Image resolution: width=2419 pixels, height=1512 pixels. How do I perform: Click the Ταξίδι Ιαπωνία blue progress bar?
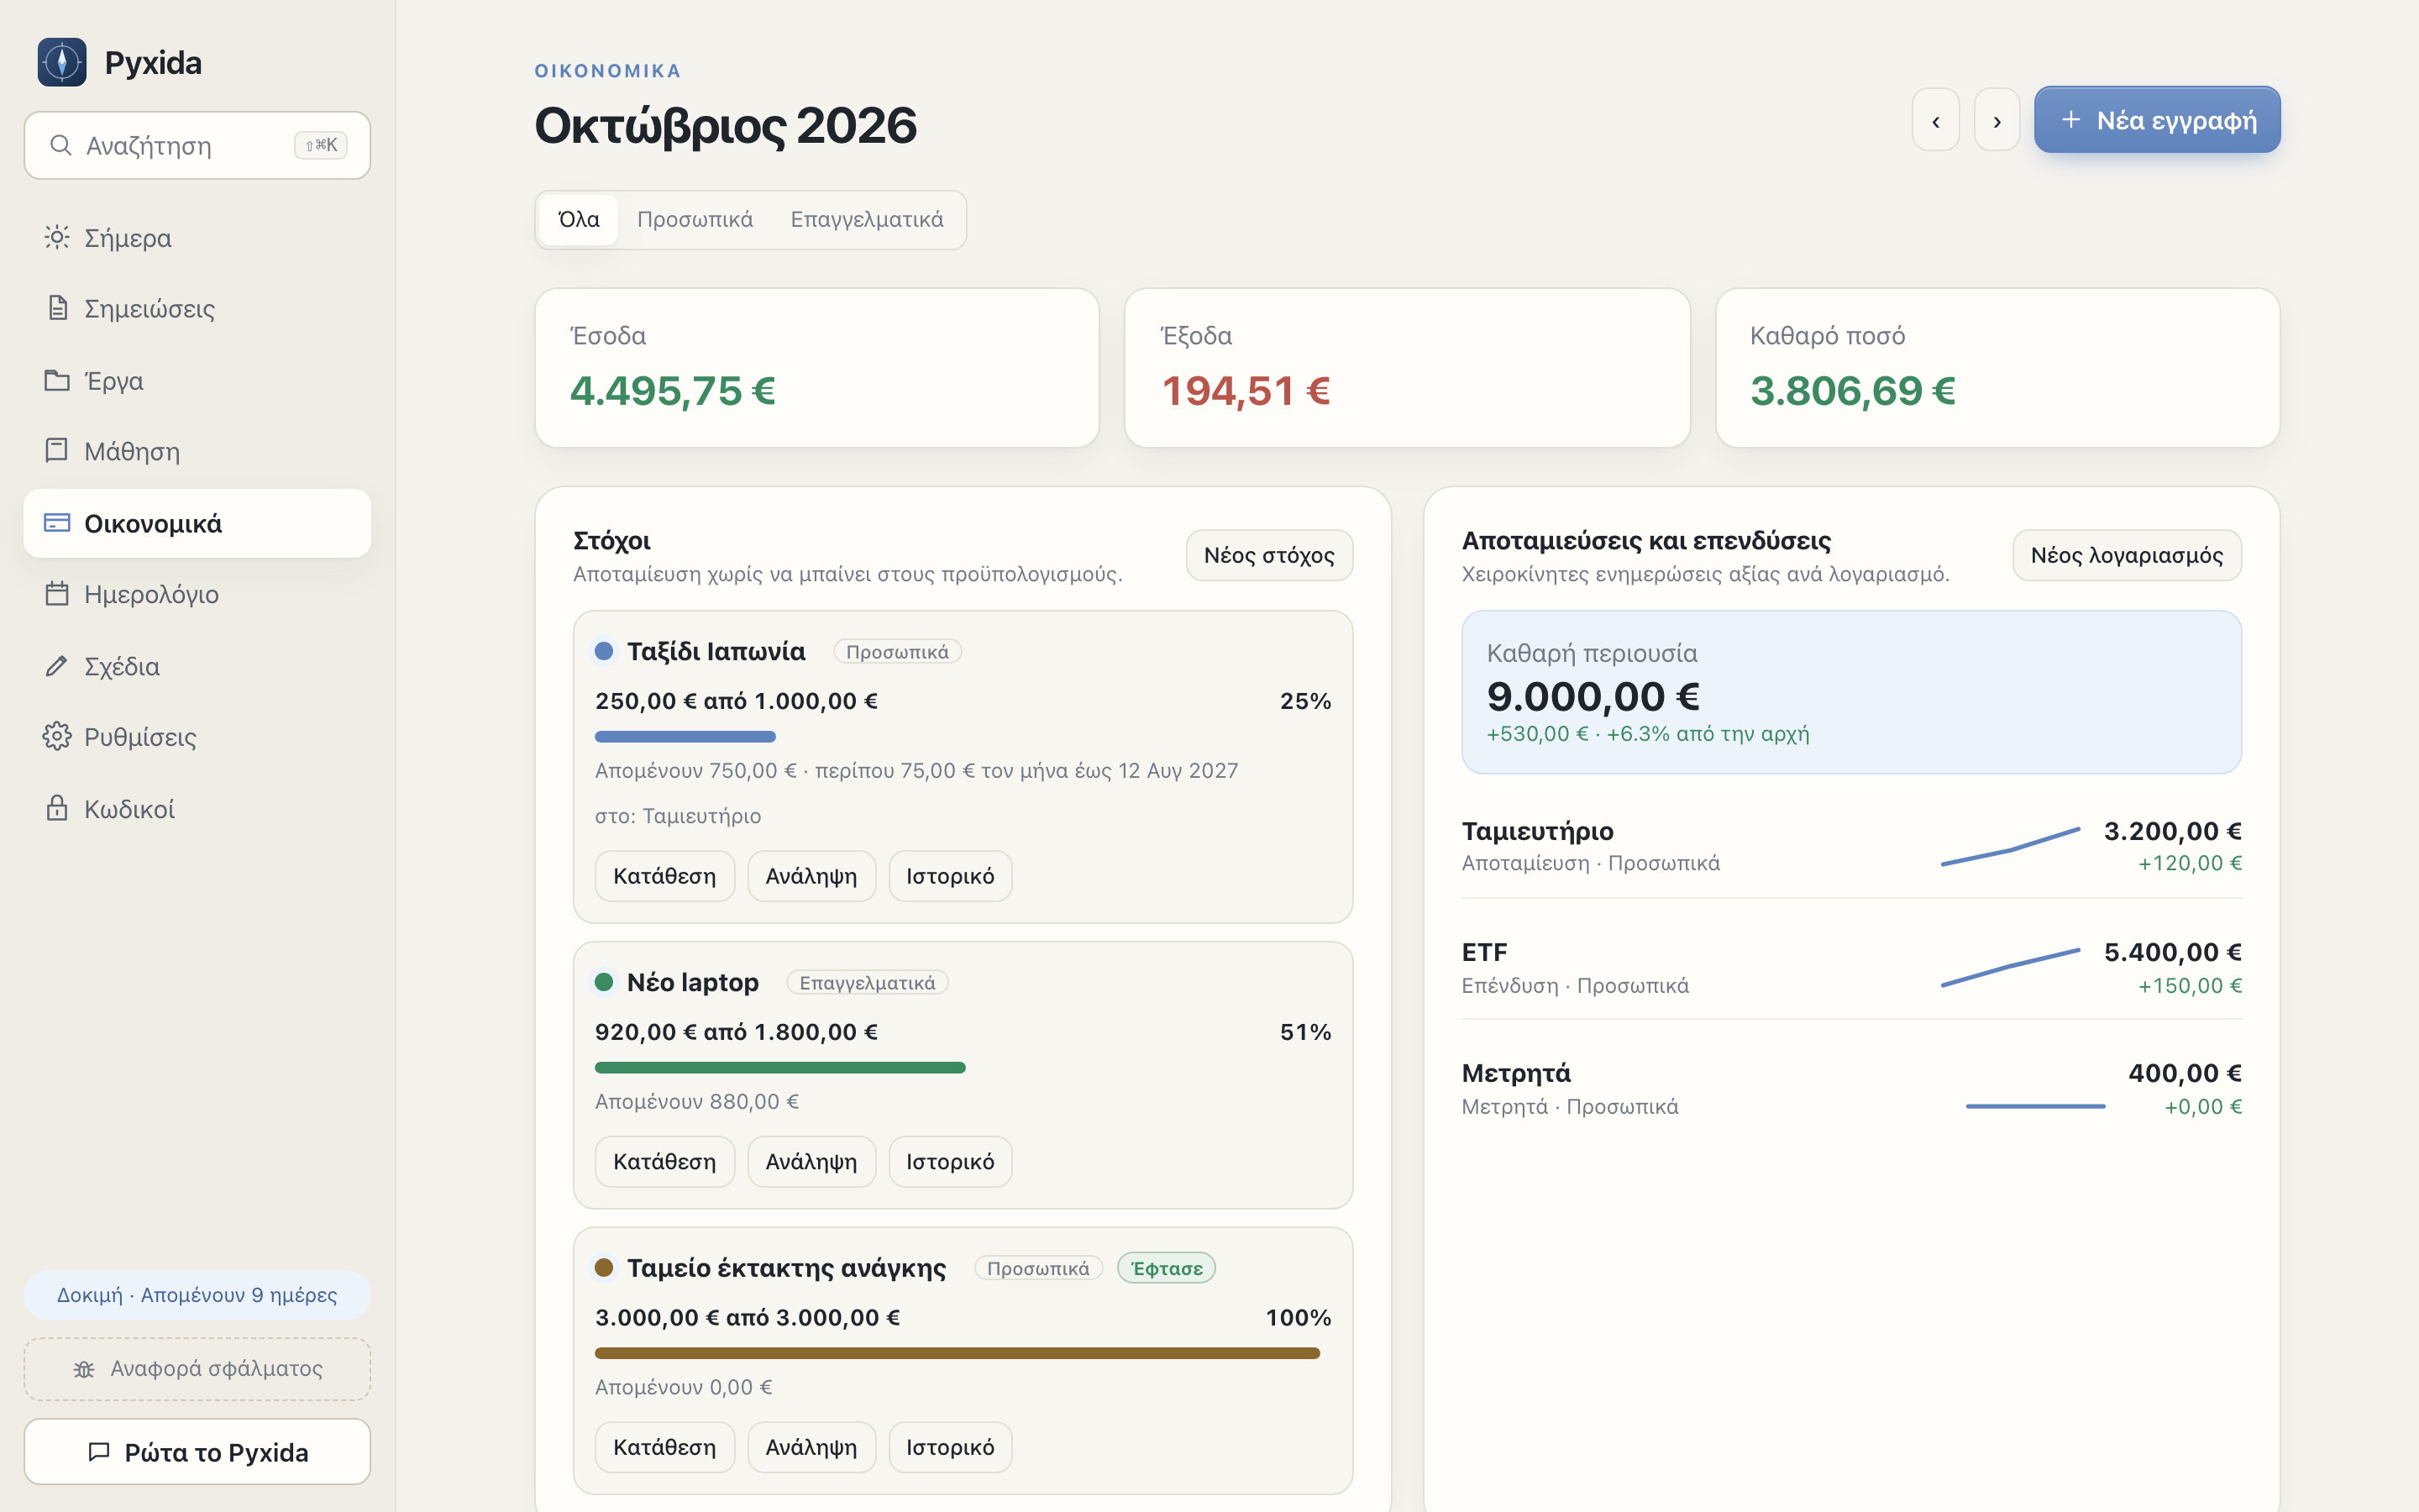pyautogui.click(x=685, y=737)
